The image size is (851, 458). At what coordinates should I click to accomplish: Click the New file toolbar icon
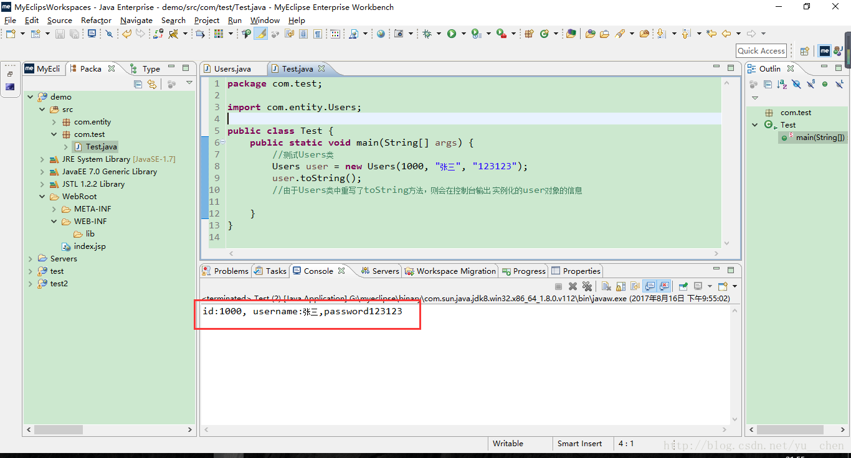[11, 34]
